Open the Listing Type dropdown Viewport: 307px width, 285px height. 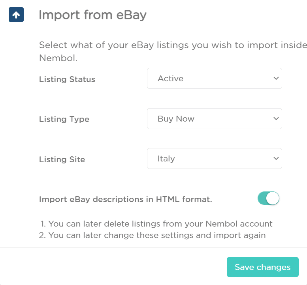coord(215,118)
